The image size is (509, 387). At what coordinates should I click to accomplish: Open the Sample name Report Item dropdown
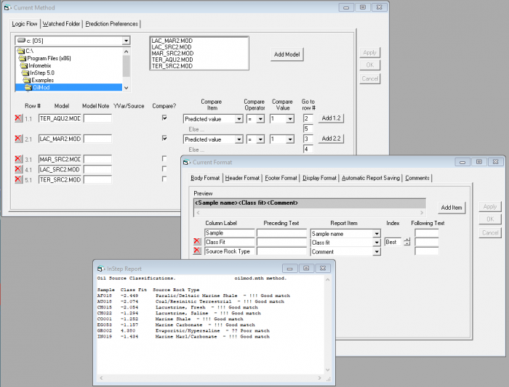(x=377, y=233)
